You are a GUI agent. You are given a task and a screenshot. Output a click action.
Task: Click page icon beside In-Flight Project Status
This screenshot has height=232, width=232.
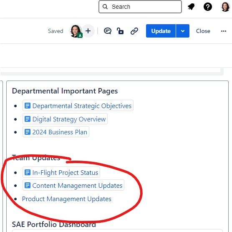click(28, 172)
